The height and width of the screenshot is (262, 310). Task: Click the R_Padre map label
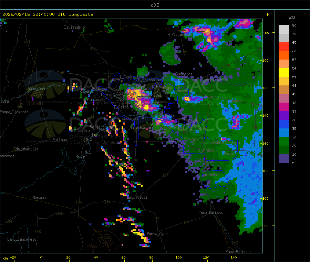(197, 129)
